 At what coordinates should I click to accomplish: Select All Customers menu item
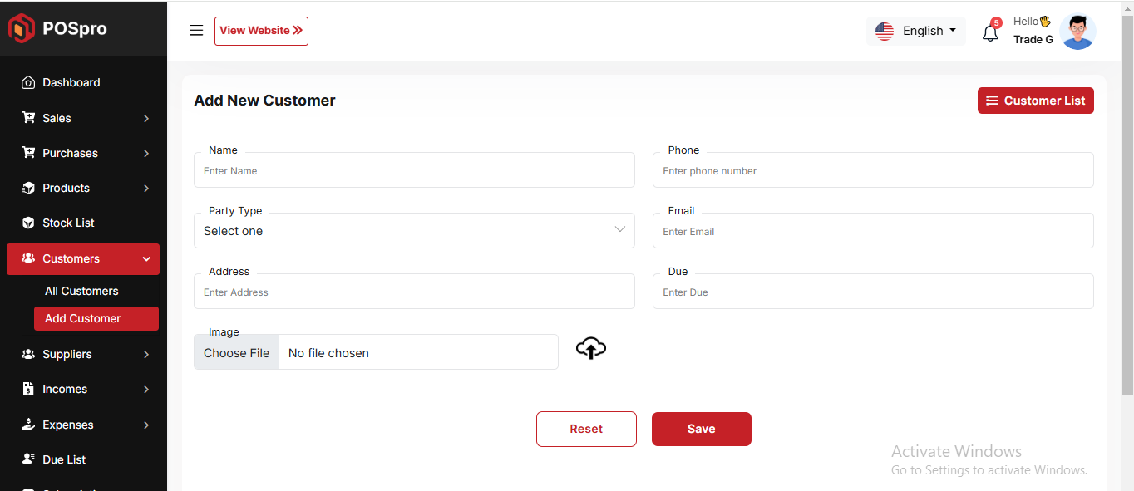pos(81,291)
